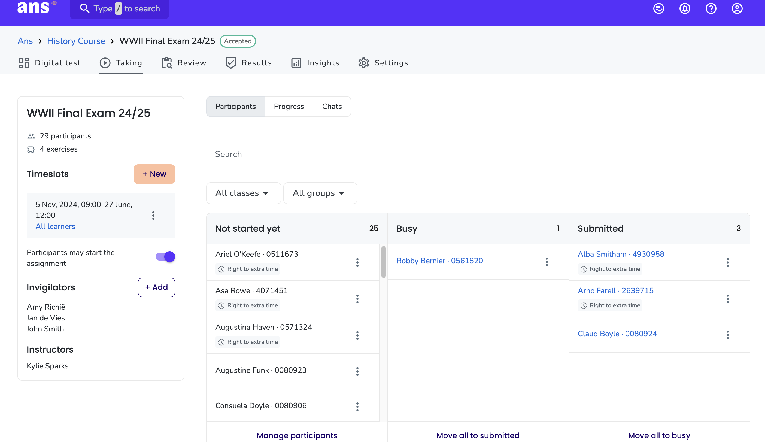This screenshot has height=442, width=765.
Task: Toggle participants may start the assignment
Action: [165, 257]
